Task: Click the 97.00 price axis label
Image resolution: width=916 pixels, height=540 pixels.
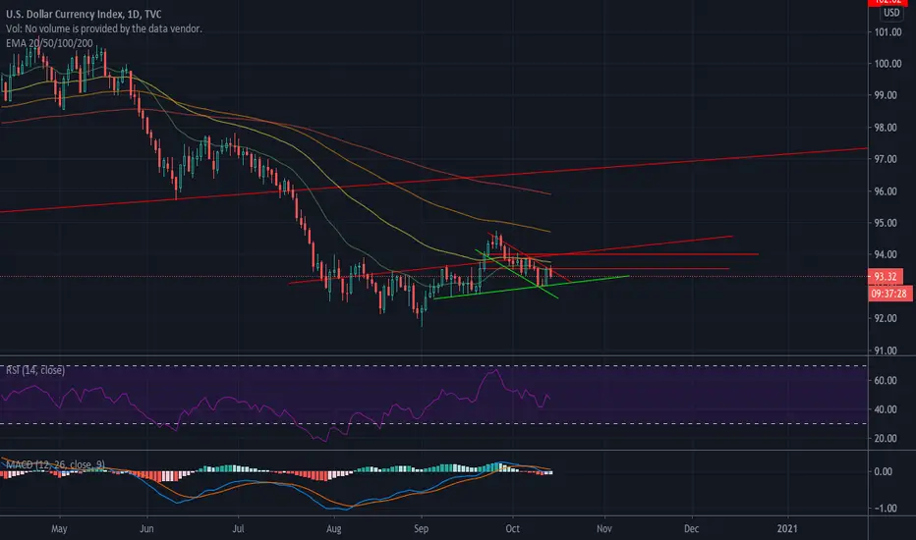Action: [x=885, y=159]
